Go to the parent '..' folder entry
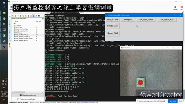The height and width of the screenshot is (104, 185). (x=14, y=23)
